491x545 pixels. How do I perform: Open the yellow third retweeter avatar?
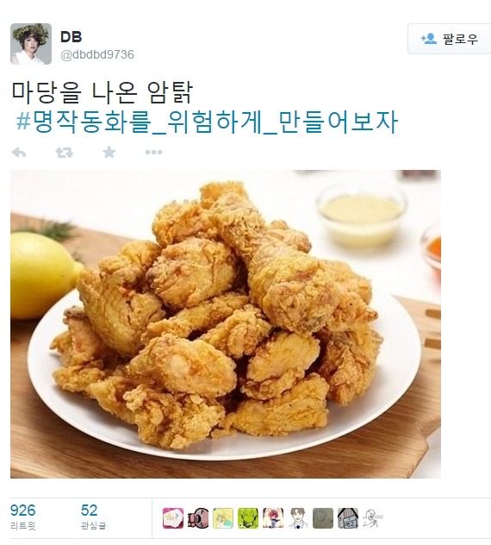(x=223, y=518)
